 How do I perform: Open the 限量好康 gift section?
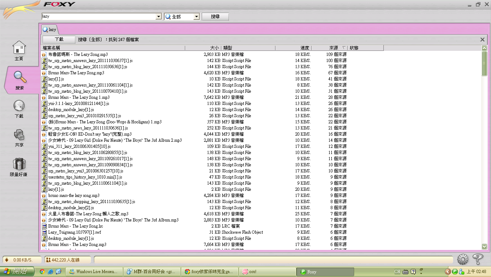point(19,167)
